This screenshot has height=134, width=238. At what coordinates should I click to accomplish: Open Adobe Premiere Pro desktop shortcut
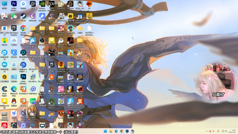(x=14, y=6)
